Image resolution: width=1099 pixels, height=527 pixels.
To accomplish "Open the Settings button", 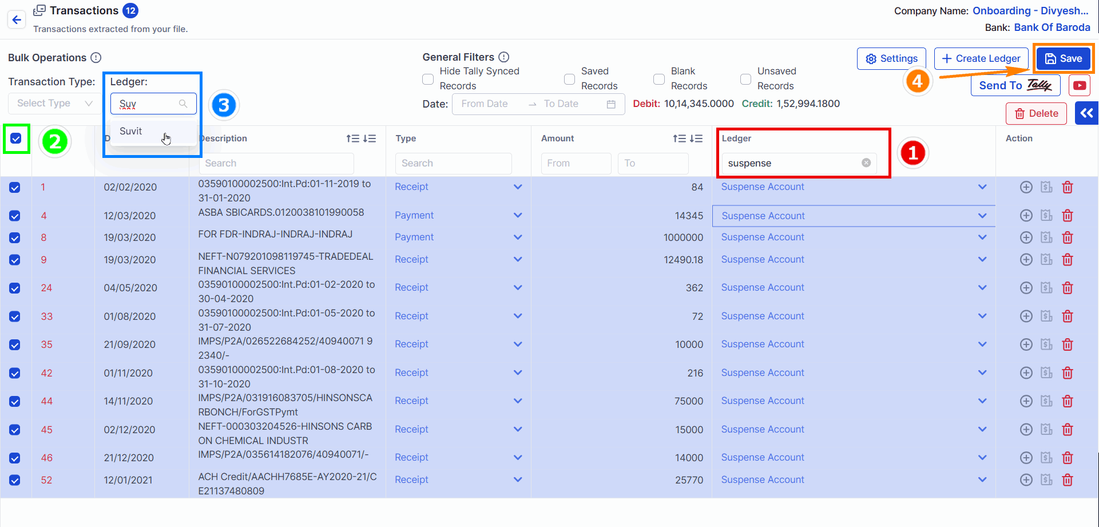I will click(x=891, y=58).
